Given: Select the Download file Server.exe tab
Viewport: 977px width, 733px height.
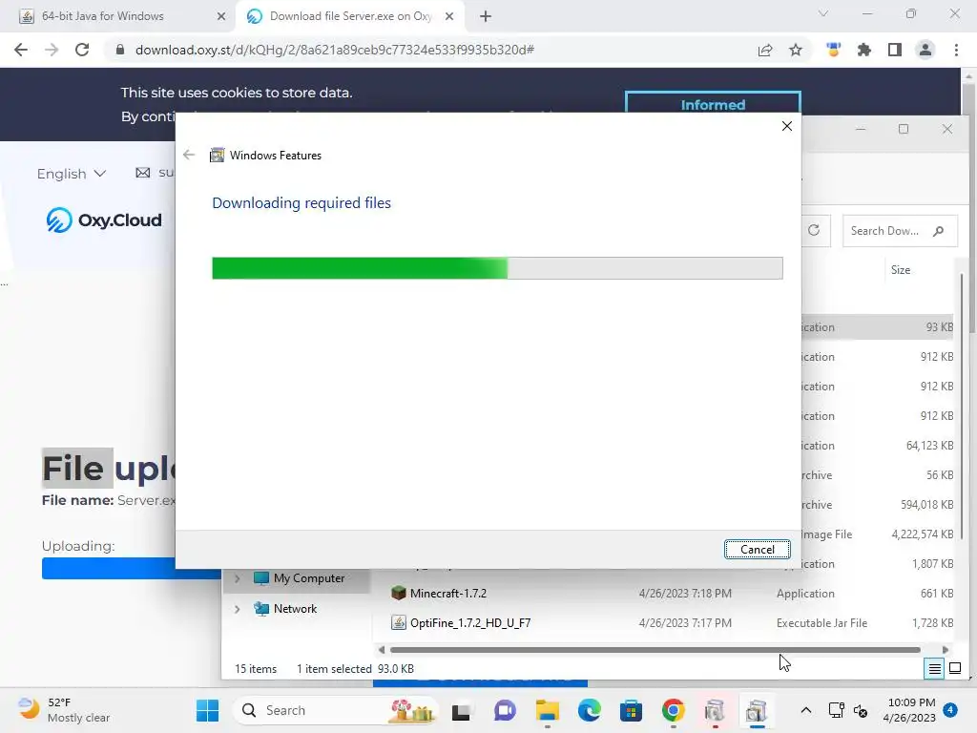Looking at the screenshot, I should tap(349, 16).
